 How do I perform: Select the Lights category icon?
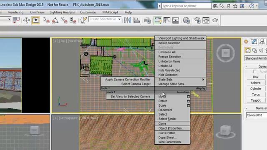[x=261, y=50]
